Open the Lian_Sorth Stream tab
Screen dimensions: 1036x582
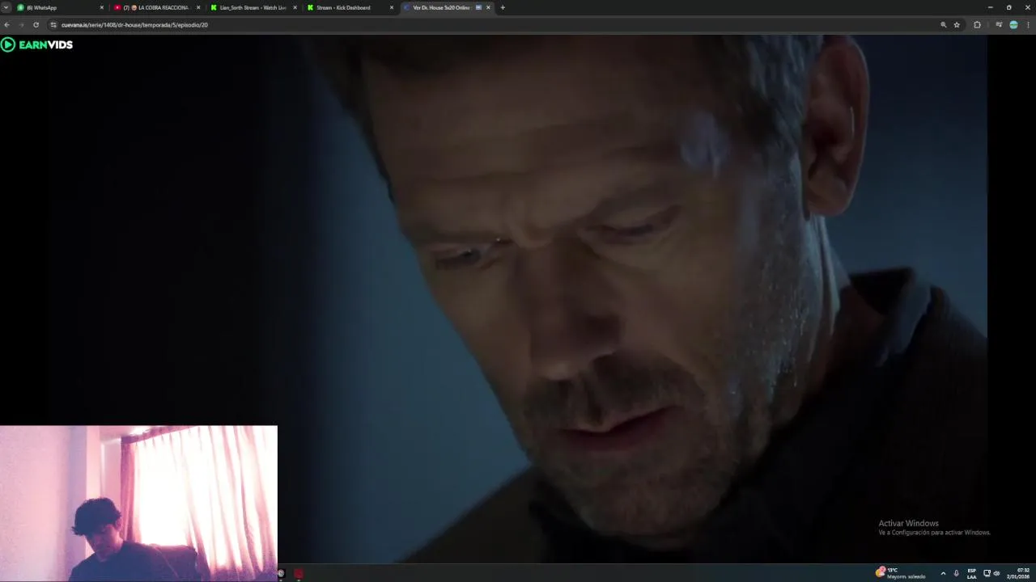(x=253, y=7)
